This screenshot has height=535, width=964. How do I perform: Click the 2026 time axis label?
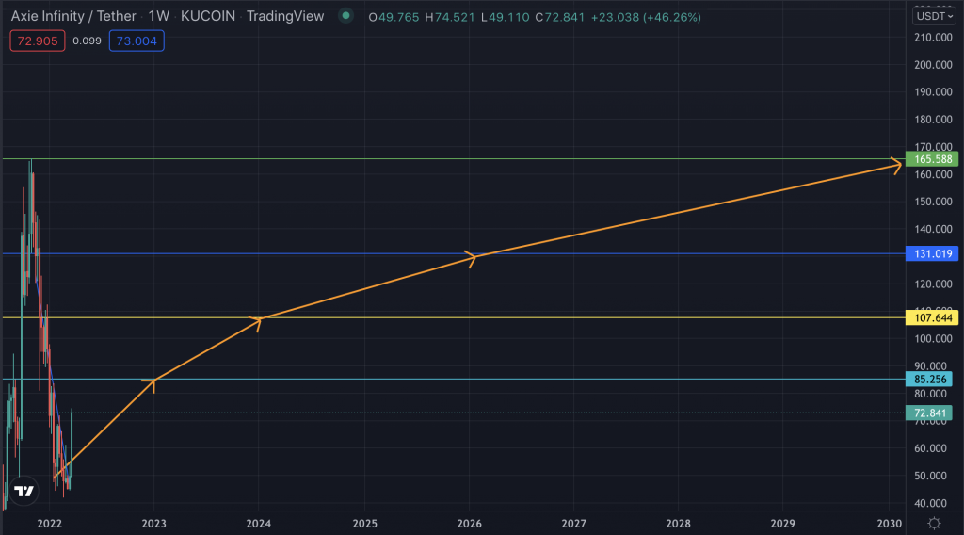pos(469,524)
